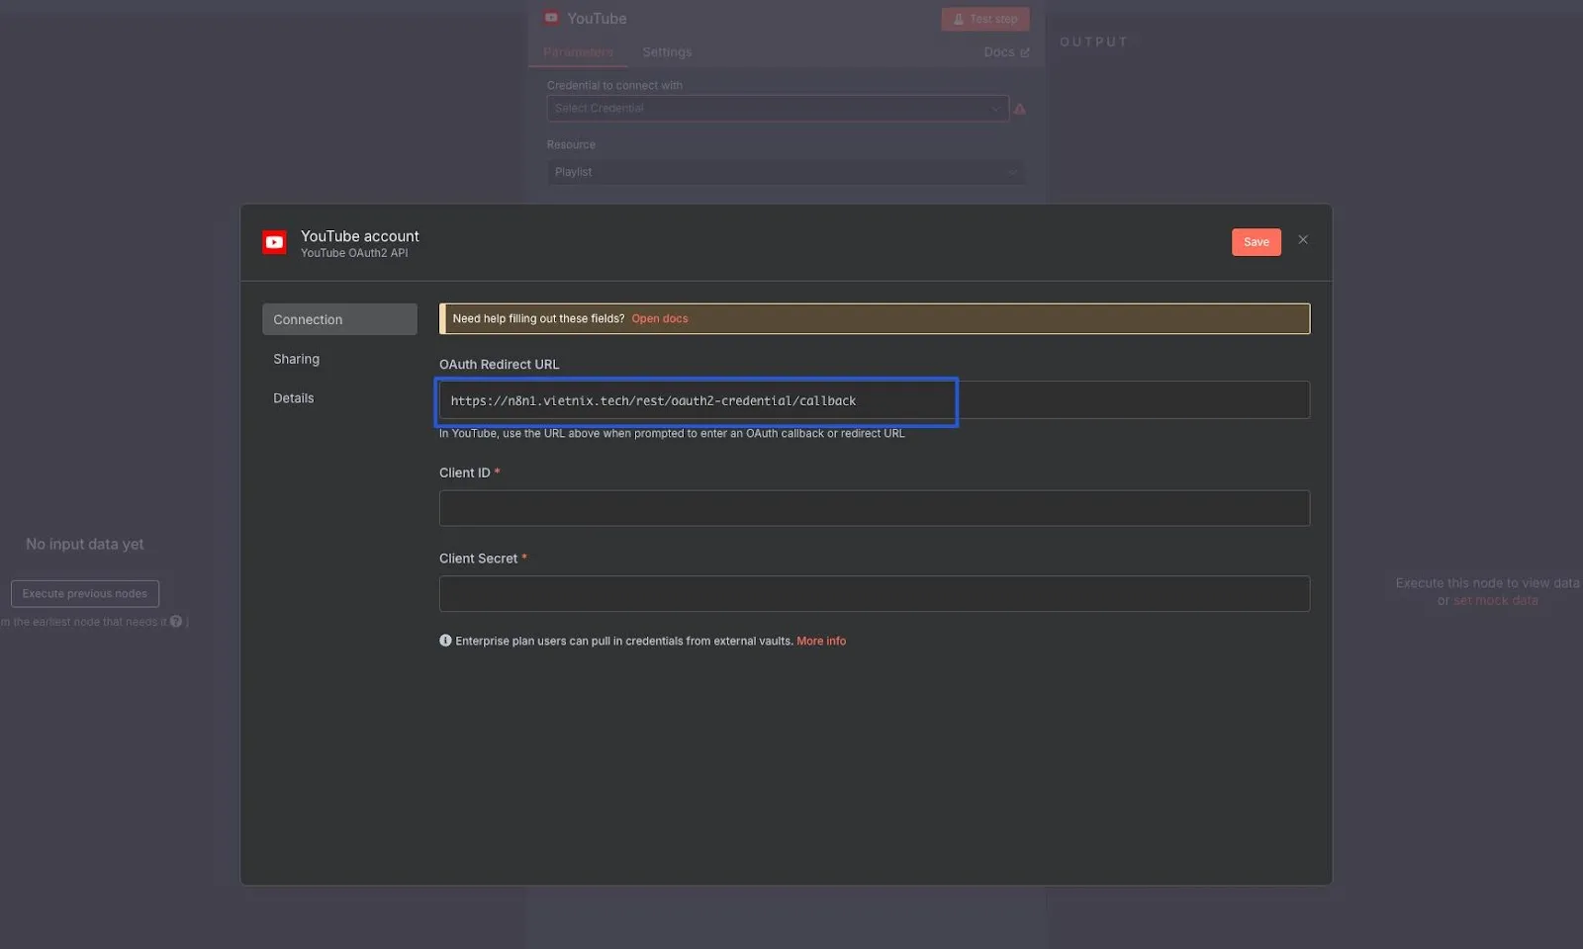
Task: Close the YouTube account dialog
Action: [x=1303, y=240]
